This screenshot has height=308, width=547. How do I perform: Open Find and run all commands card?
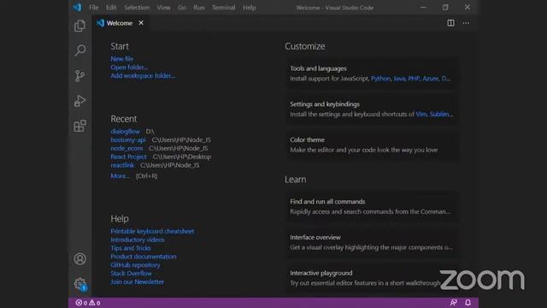click(x=372, y=206)
